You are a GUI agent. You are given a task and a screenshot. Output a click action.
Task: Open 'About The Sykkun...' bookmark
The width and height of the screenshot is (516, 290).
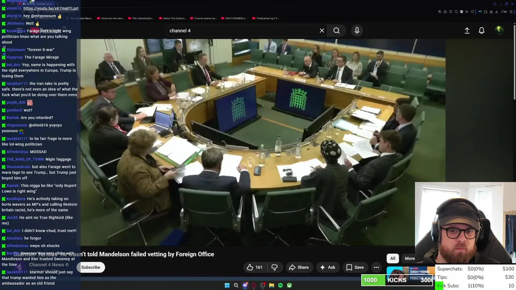pos(173,18)
